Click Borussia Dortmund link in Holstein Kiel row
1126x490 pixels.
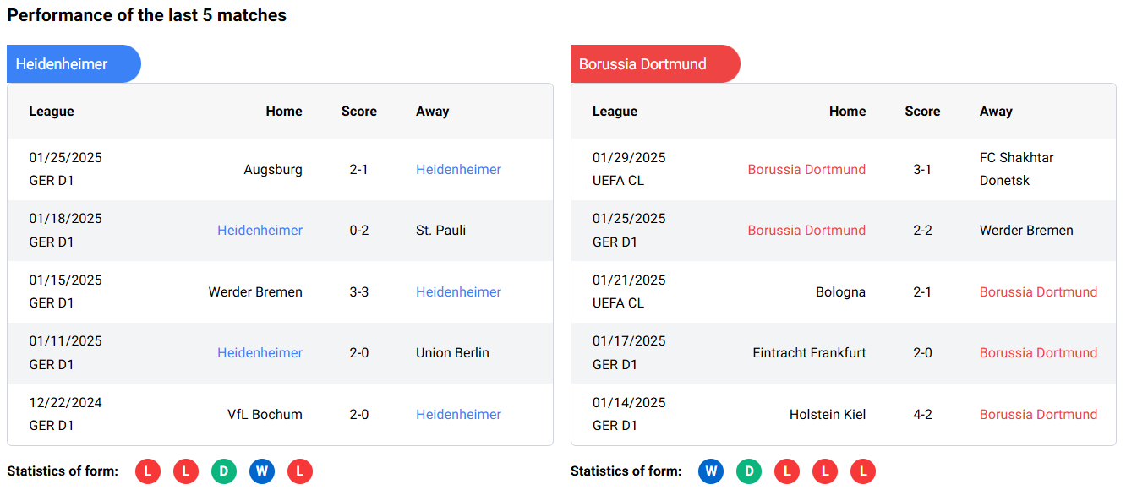(x=1038, y=414)
